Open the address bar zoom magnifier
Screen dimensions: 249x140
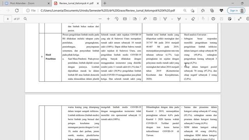pos(185,10)
